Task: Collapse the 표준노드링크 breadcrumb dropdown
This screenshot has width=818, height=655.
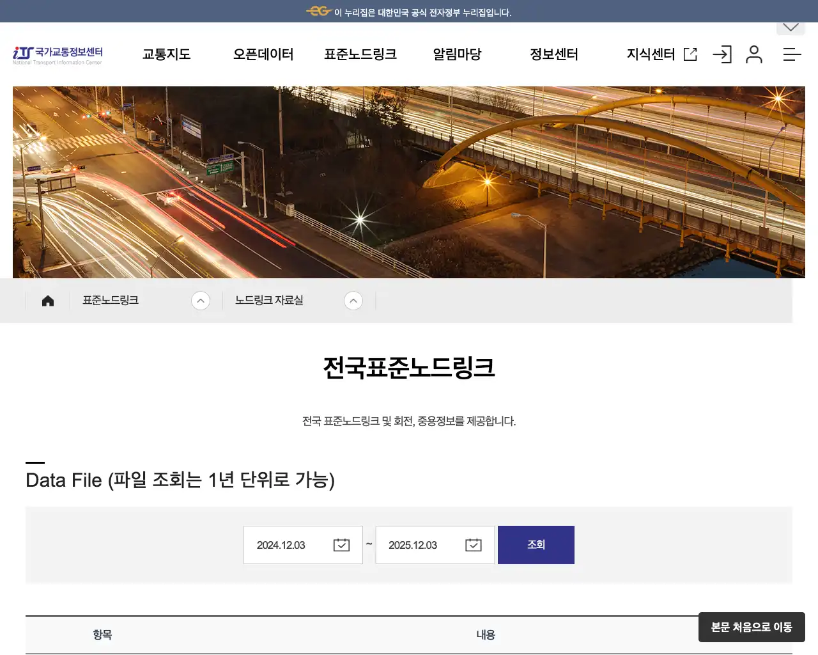Action: tap(201, 300)
